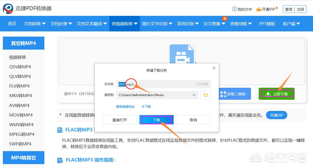Image resolution: width=313 pixels, height=168 pixels.
Task: Select the 其它转MP4 sidebar header
Action: pos(24,43)
